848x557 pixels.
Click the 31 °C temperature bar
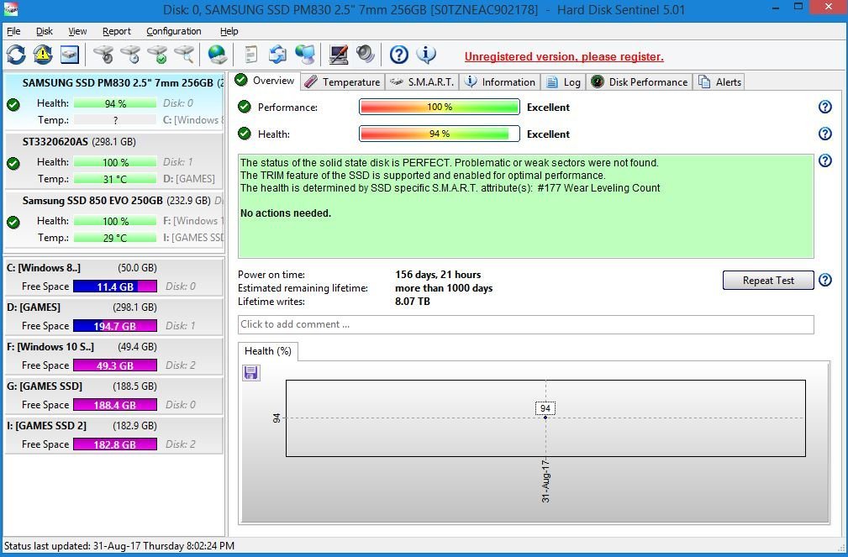click(115, 179)
